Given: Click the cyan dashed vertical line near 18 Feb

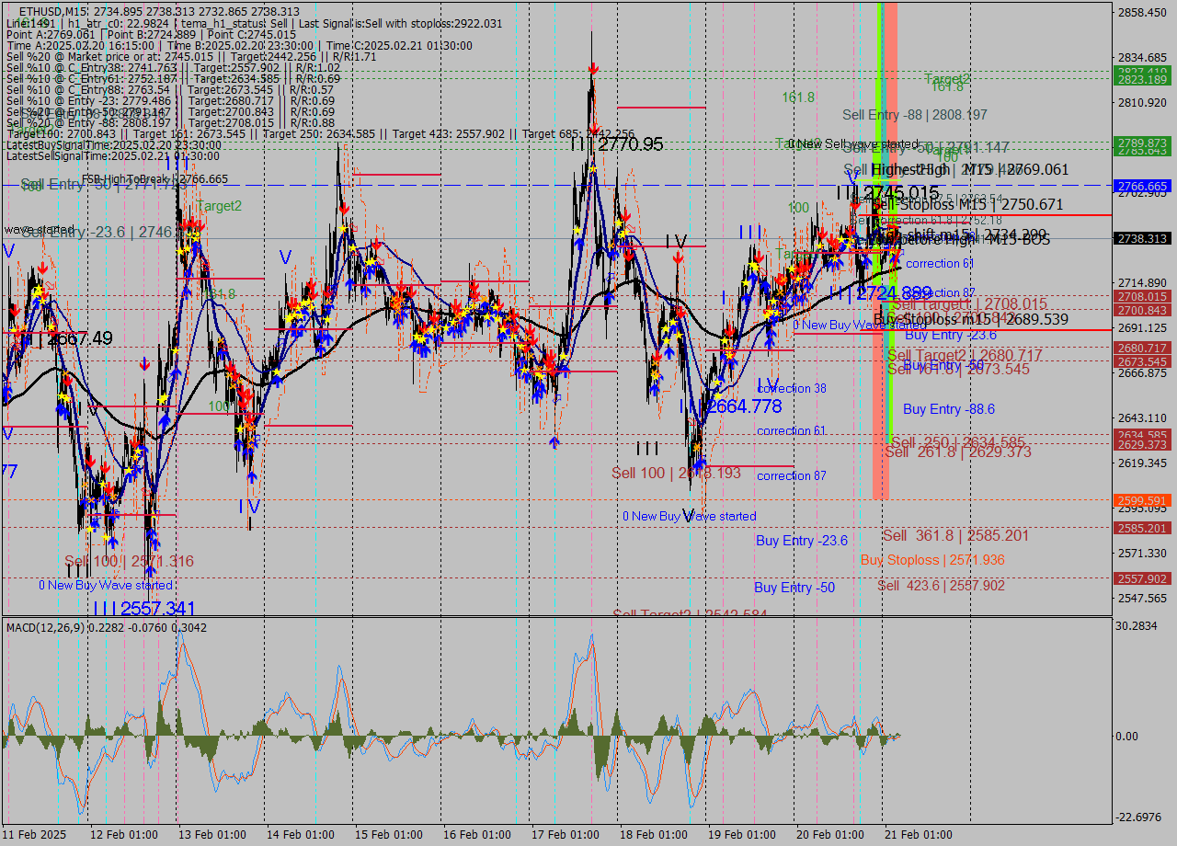Looking at the screenshot, I should (x=690, y=414).
